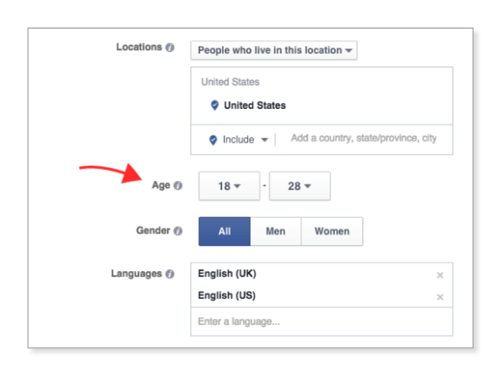Image resolution: width=501 pixels, height=380 pixels.
Task: Click the English (UK) language entry
Action: (x=227, y=273)
